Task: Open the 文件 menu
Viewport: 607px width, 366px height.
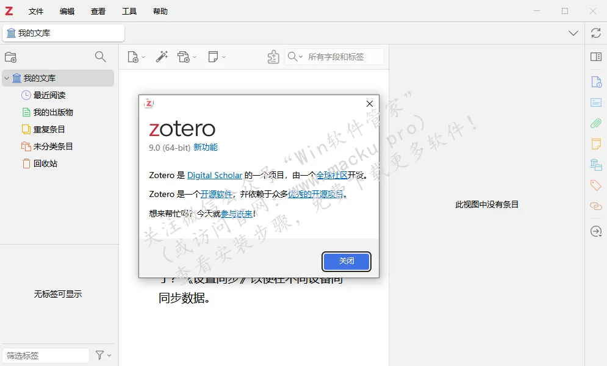Action: (x=36, y=11)
